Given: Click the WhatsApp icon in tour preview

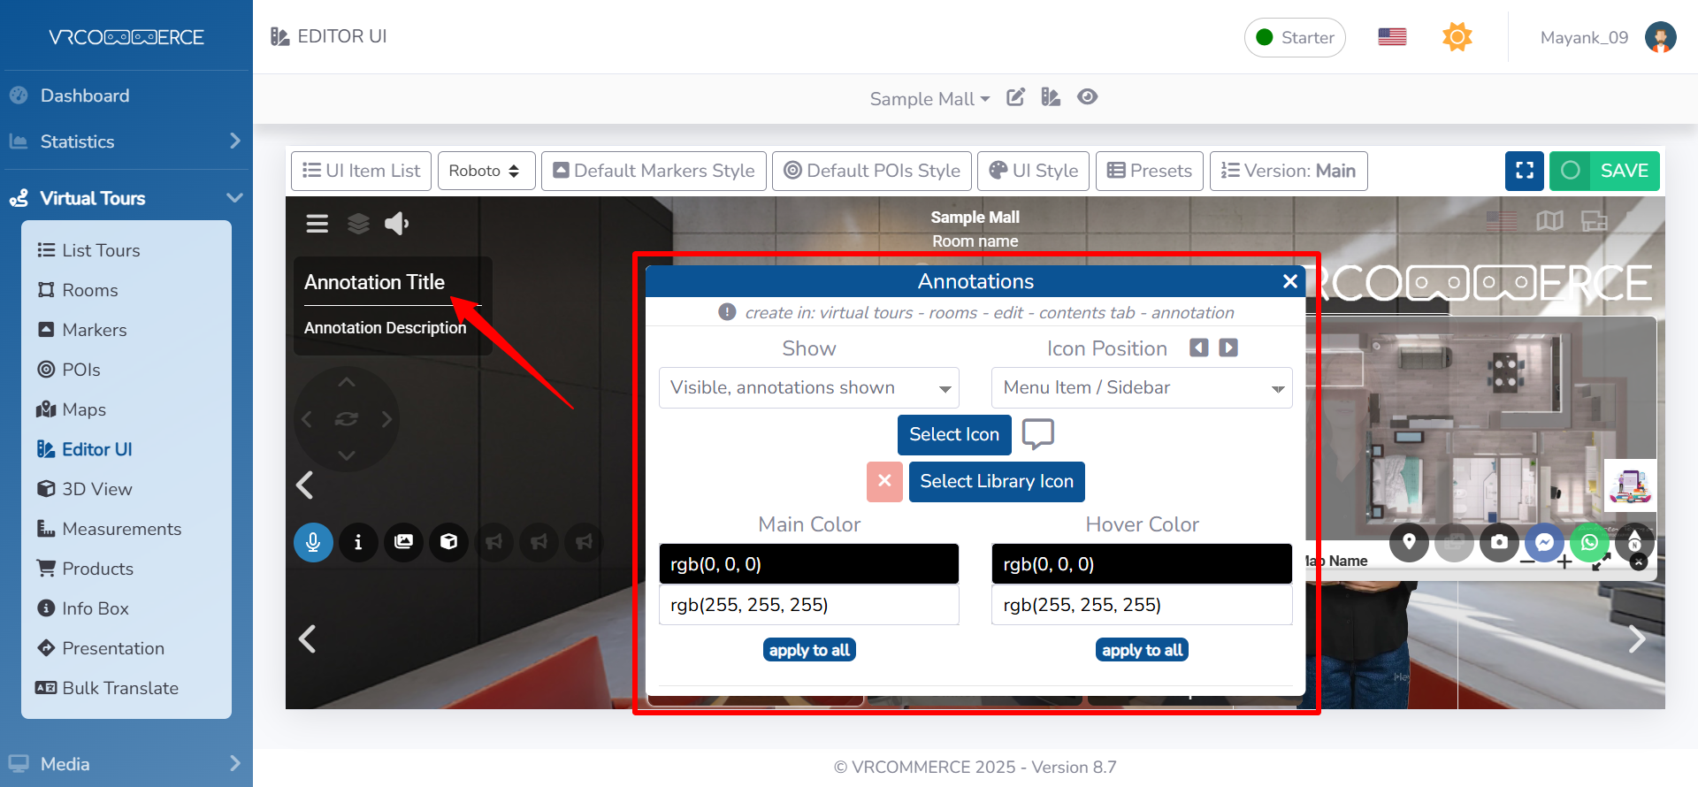Looking at the screenshot, I should (x=1589, y=542).
